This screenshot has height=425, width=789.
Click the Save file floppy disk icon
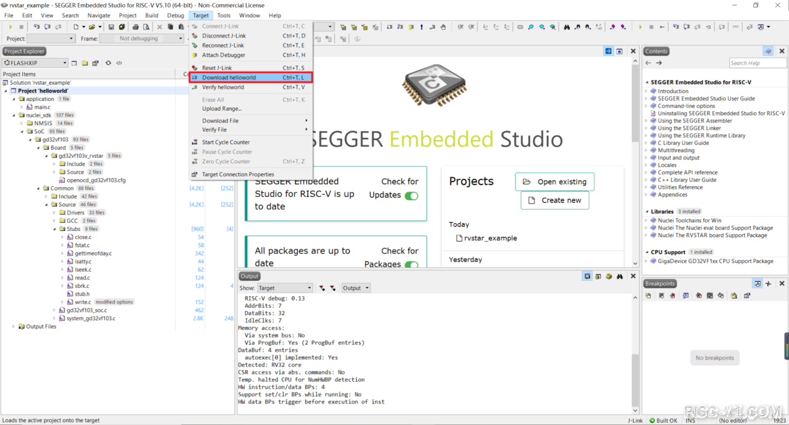(x=111, y=27)
